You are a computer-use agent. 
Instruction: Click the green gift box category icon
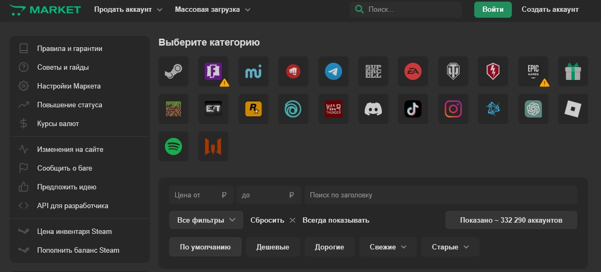573,71
